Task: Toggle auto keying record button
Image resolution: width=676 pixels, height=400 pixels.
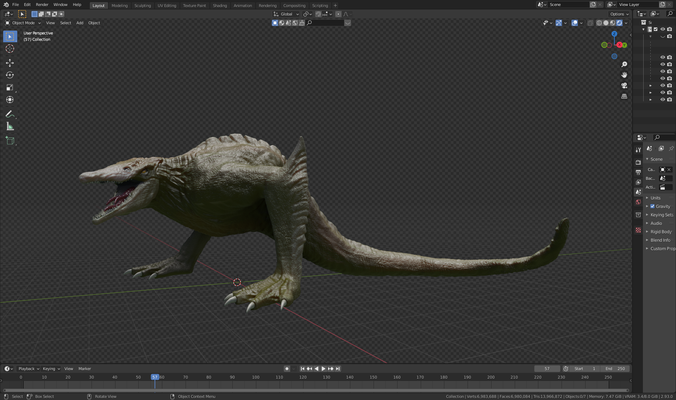Action: (287, 369)
